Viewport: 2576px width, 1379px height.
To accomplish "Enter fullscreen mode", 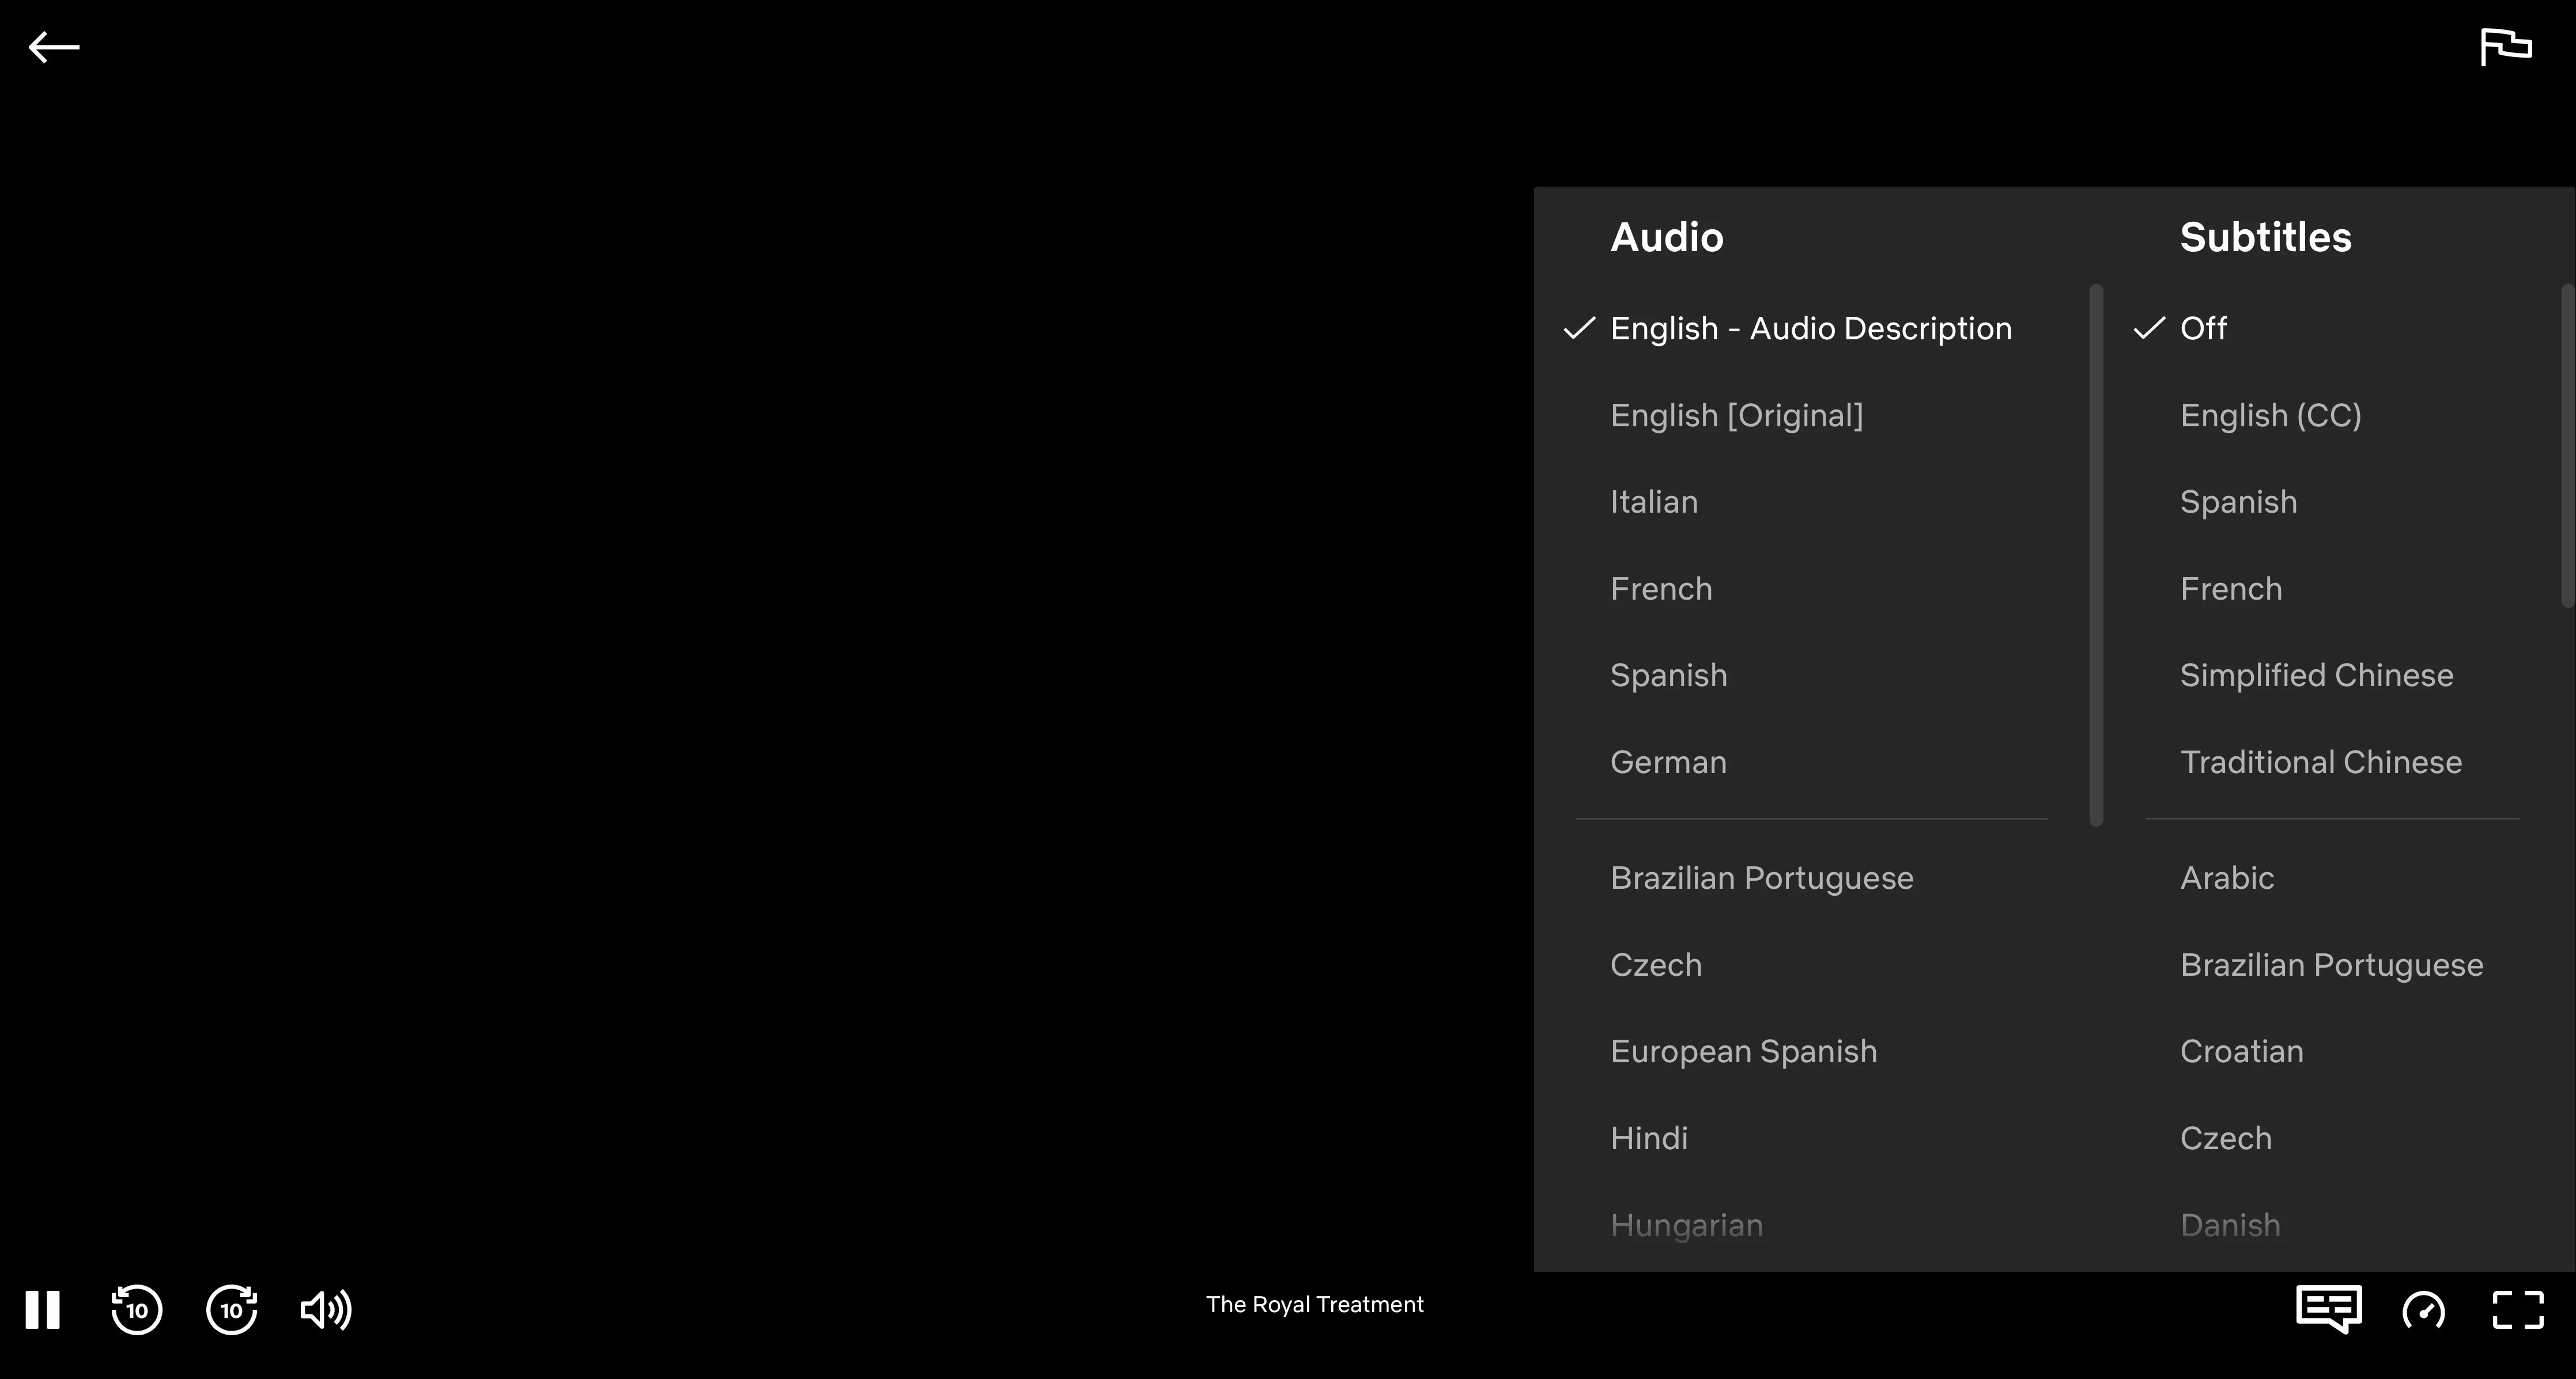I will click(2518, 1310).
